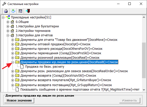Viewport: 147px width, 107px height.
Task: Click document icon beside Продажа по безн. расчету
Action: 22,66
